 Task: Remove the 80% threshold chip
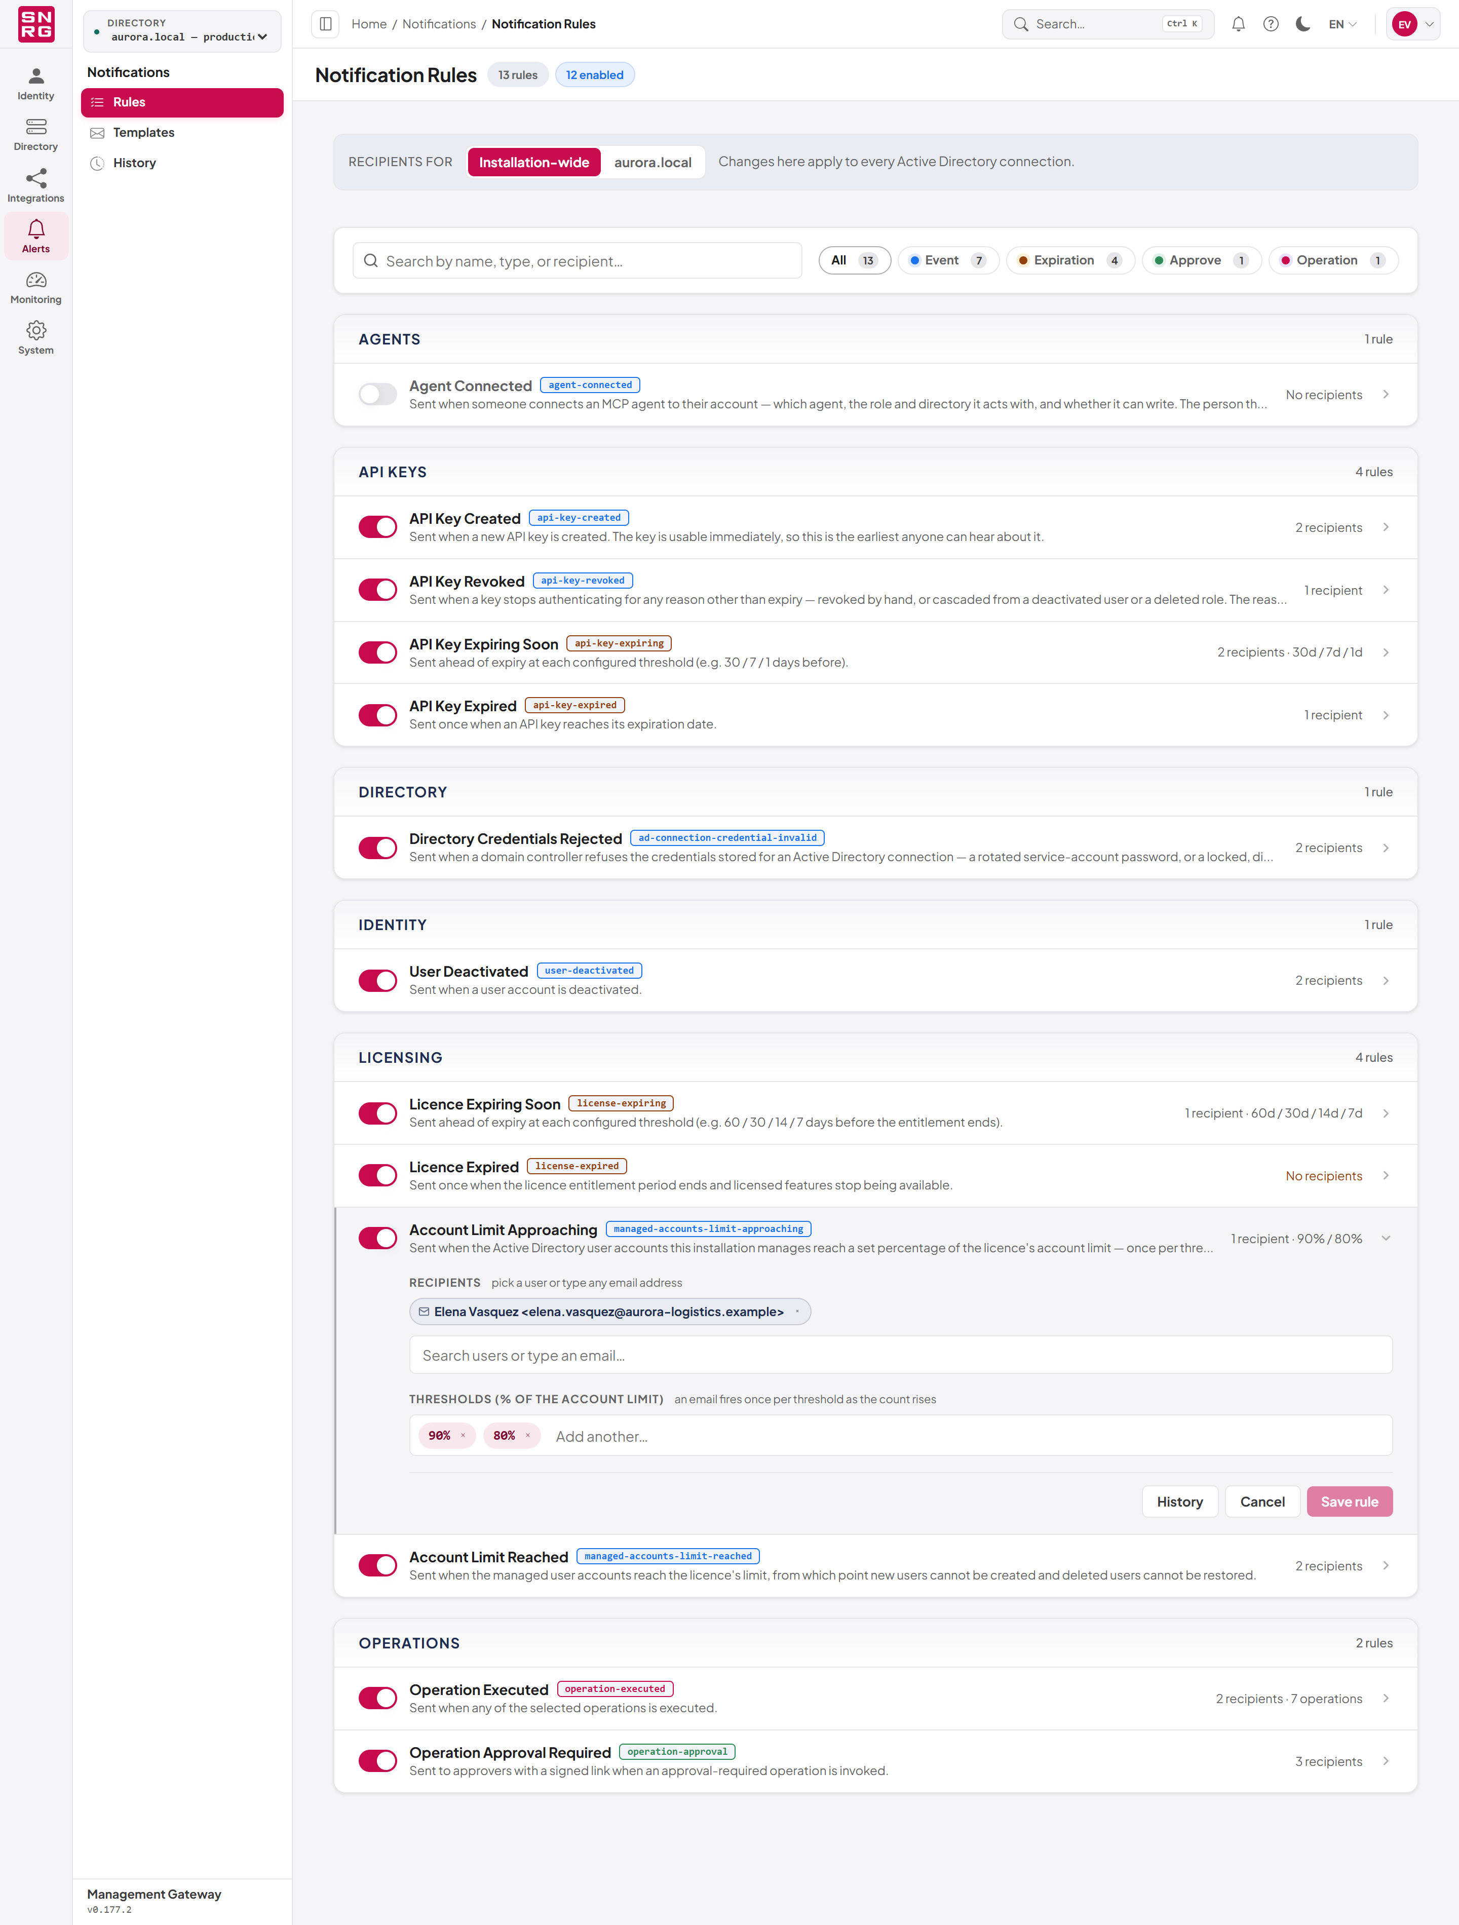(x=527, y=1436)
